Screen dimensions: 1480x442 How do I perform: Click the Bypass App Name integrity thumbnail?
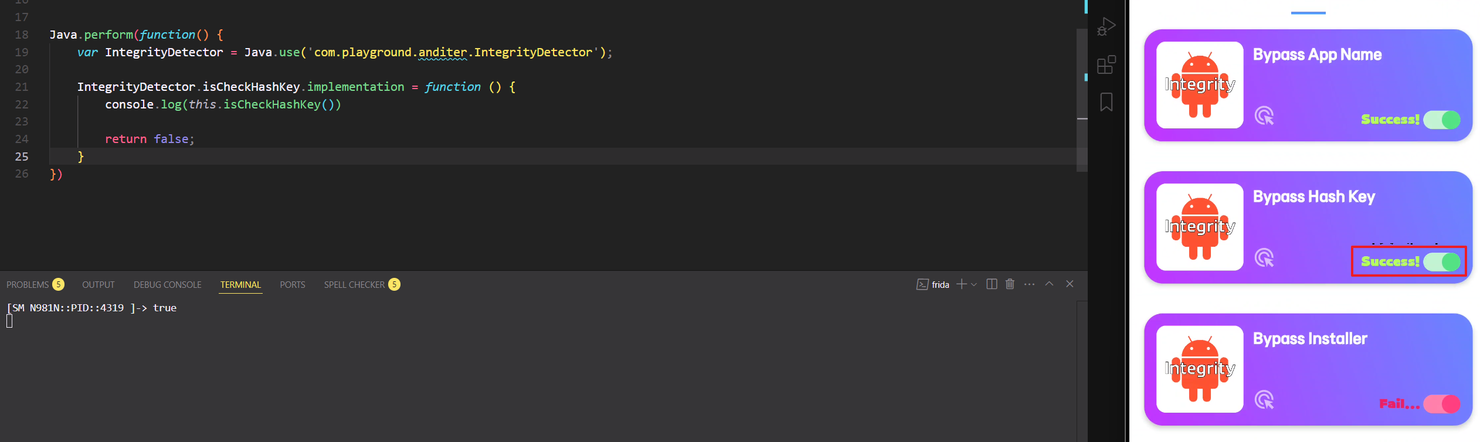1200,85
